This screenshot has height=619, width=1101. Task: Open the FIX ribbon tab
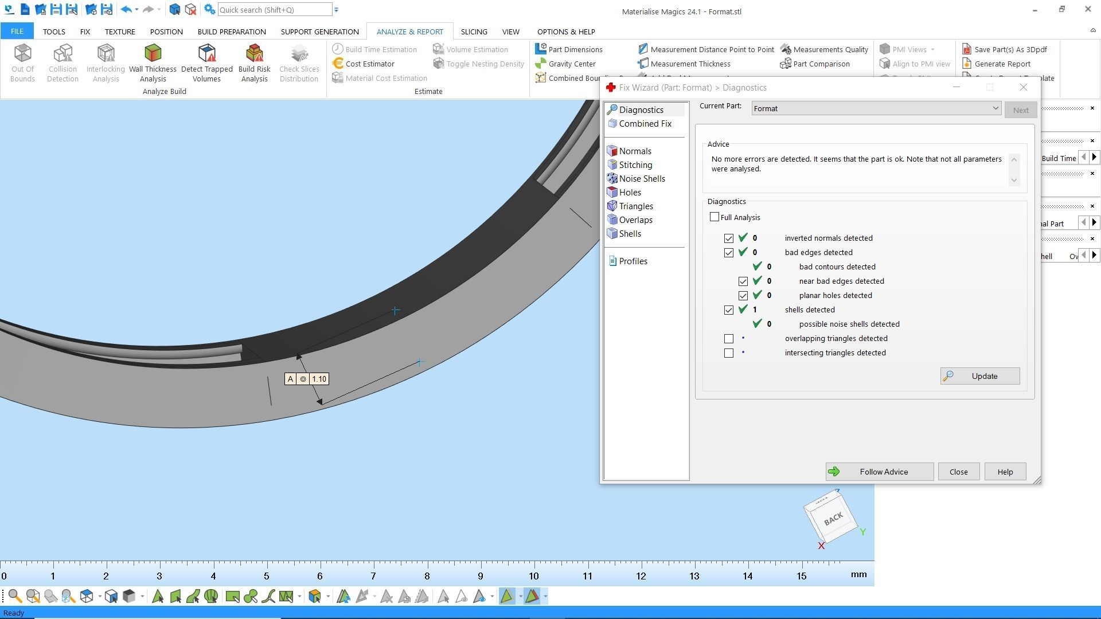coord(85,32)
